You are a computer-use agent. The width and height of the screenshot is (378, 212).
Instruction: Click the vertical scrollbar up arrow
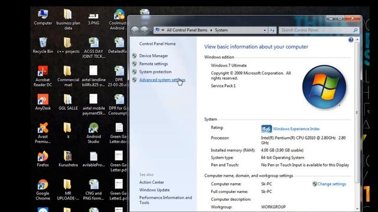pos(357,39)
